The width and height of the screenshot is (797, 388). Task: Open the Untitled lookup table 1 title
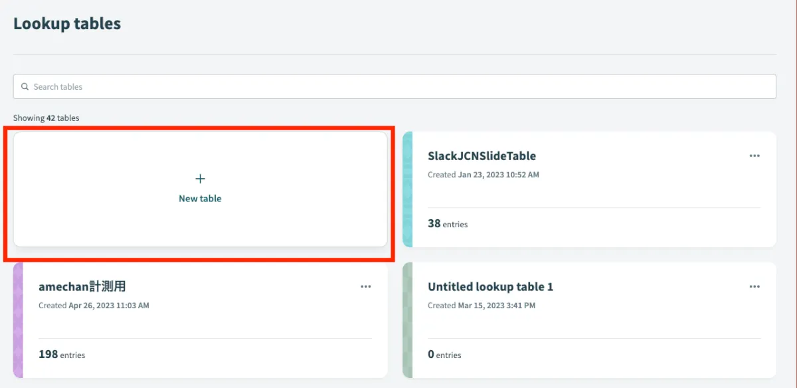(x=490, y=287)
